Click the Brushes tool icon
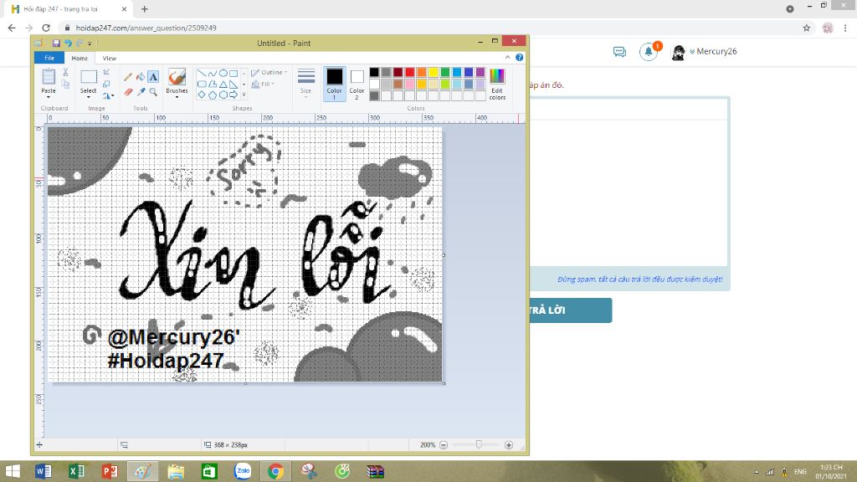Screen dimensions: 857x482 click(177, 77)
